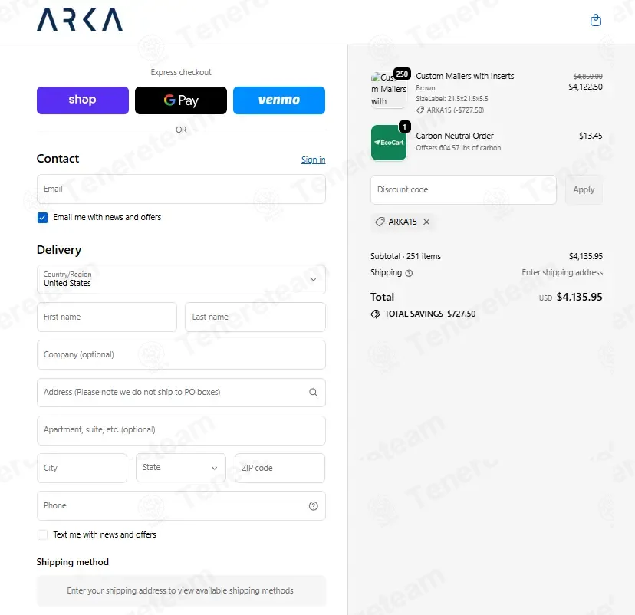Screen dimensions: 635x615
Task: Uncheck Email me with news and offers
Action: pos(42,218)
